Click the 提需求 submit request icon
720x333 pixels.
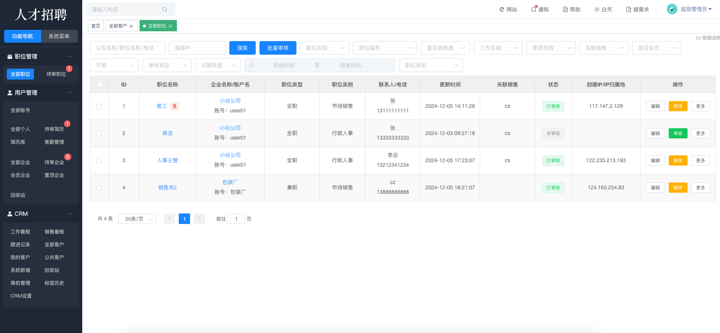point(629,9)
